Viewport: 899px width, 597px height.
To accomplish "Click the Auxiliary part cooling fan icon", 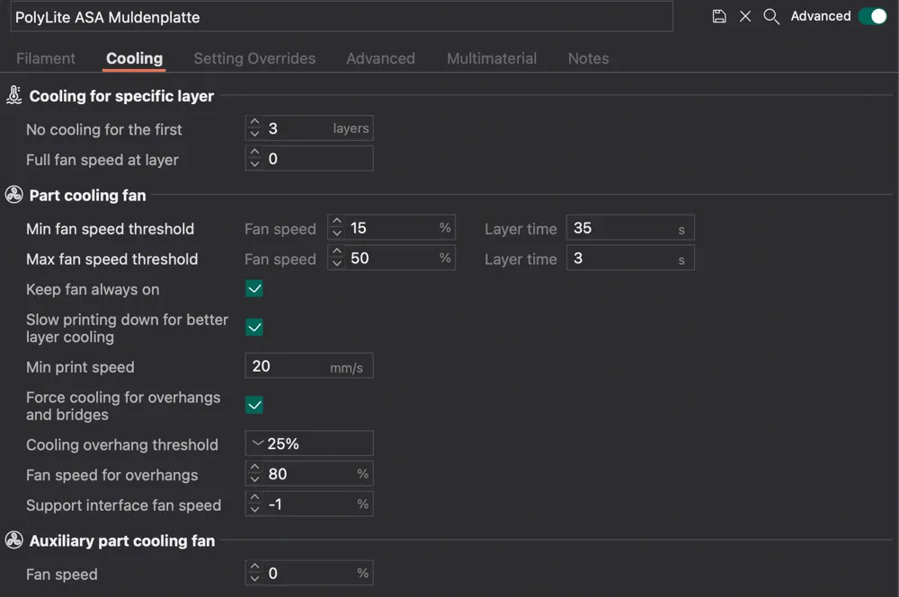I will 13,540.
